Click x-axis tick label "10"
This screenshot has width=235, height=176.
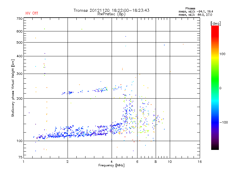[170, 162]
